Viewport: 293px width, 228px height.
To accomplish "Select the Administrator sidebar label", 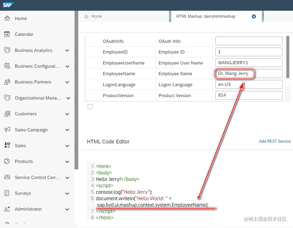I will (28, 209).
